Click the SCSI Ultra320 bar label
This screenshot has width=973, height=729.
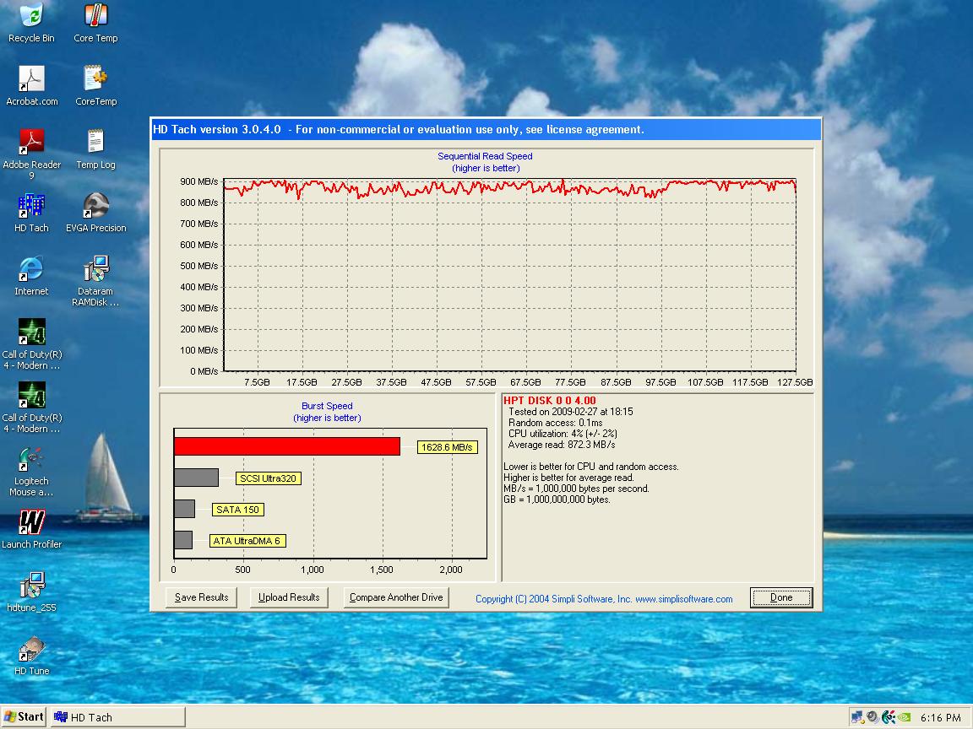(x=268, y=478)
